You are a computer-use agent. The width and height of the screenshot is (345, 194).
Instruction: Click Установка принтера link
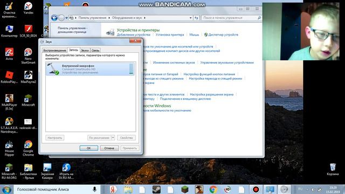click(170, 34)
